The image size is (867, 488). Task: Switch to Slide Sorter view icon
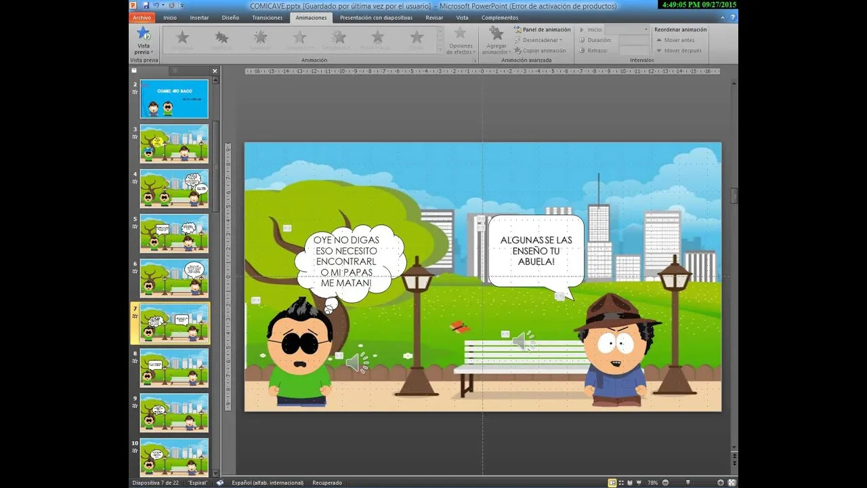point(622,483)
